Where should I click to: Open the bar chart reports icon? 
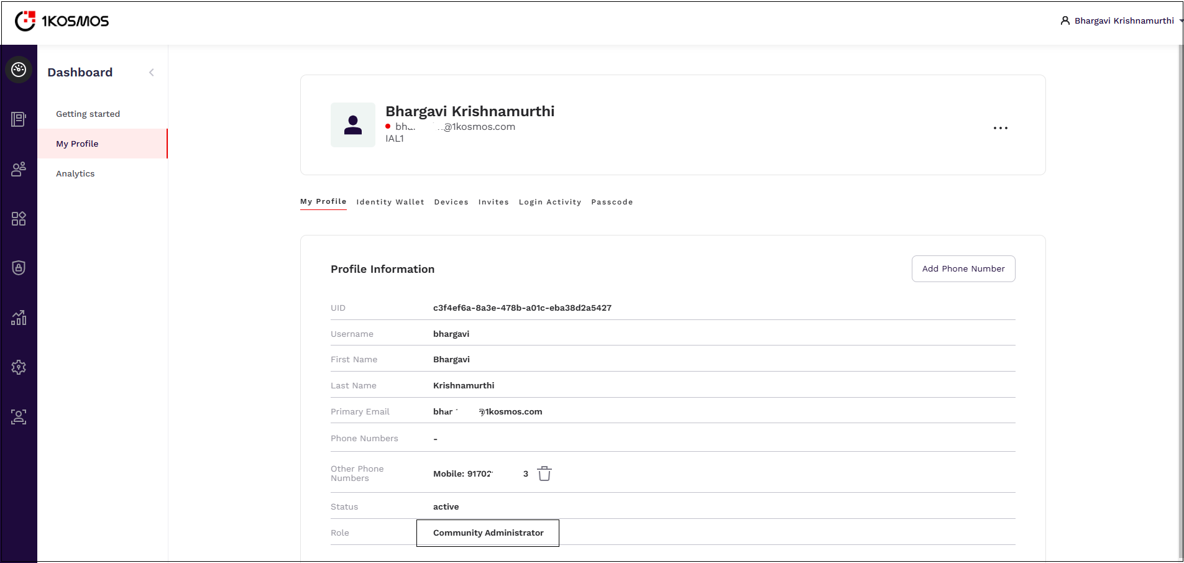(x=19, y=318)
